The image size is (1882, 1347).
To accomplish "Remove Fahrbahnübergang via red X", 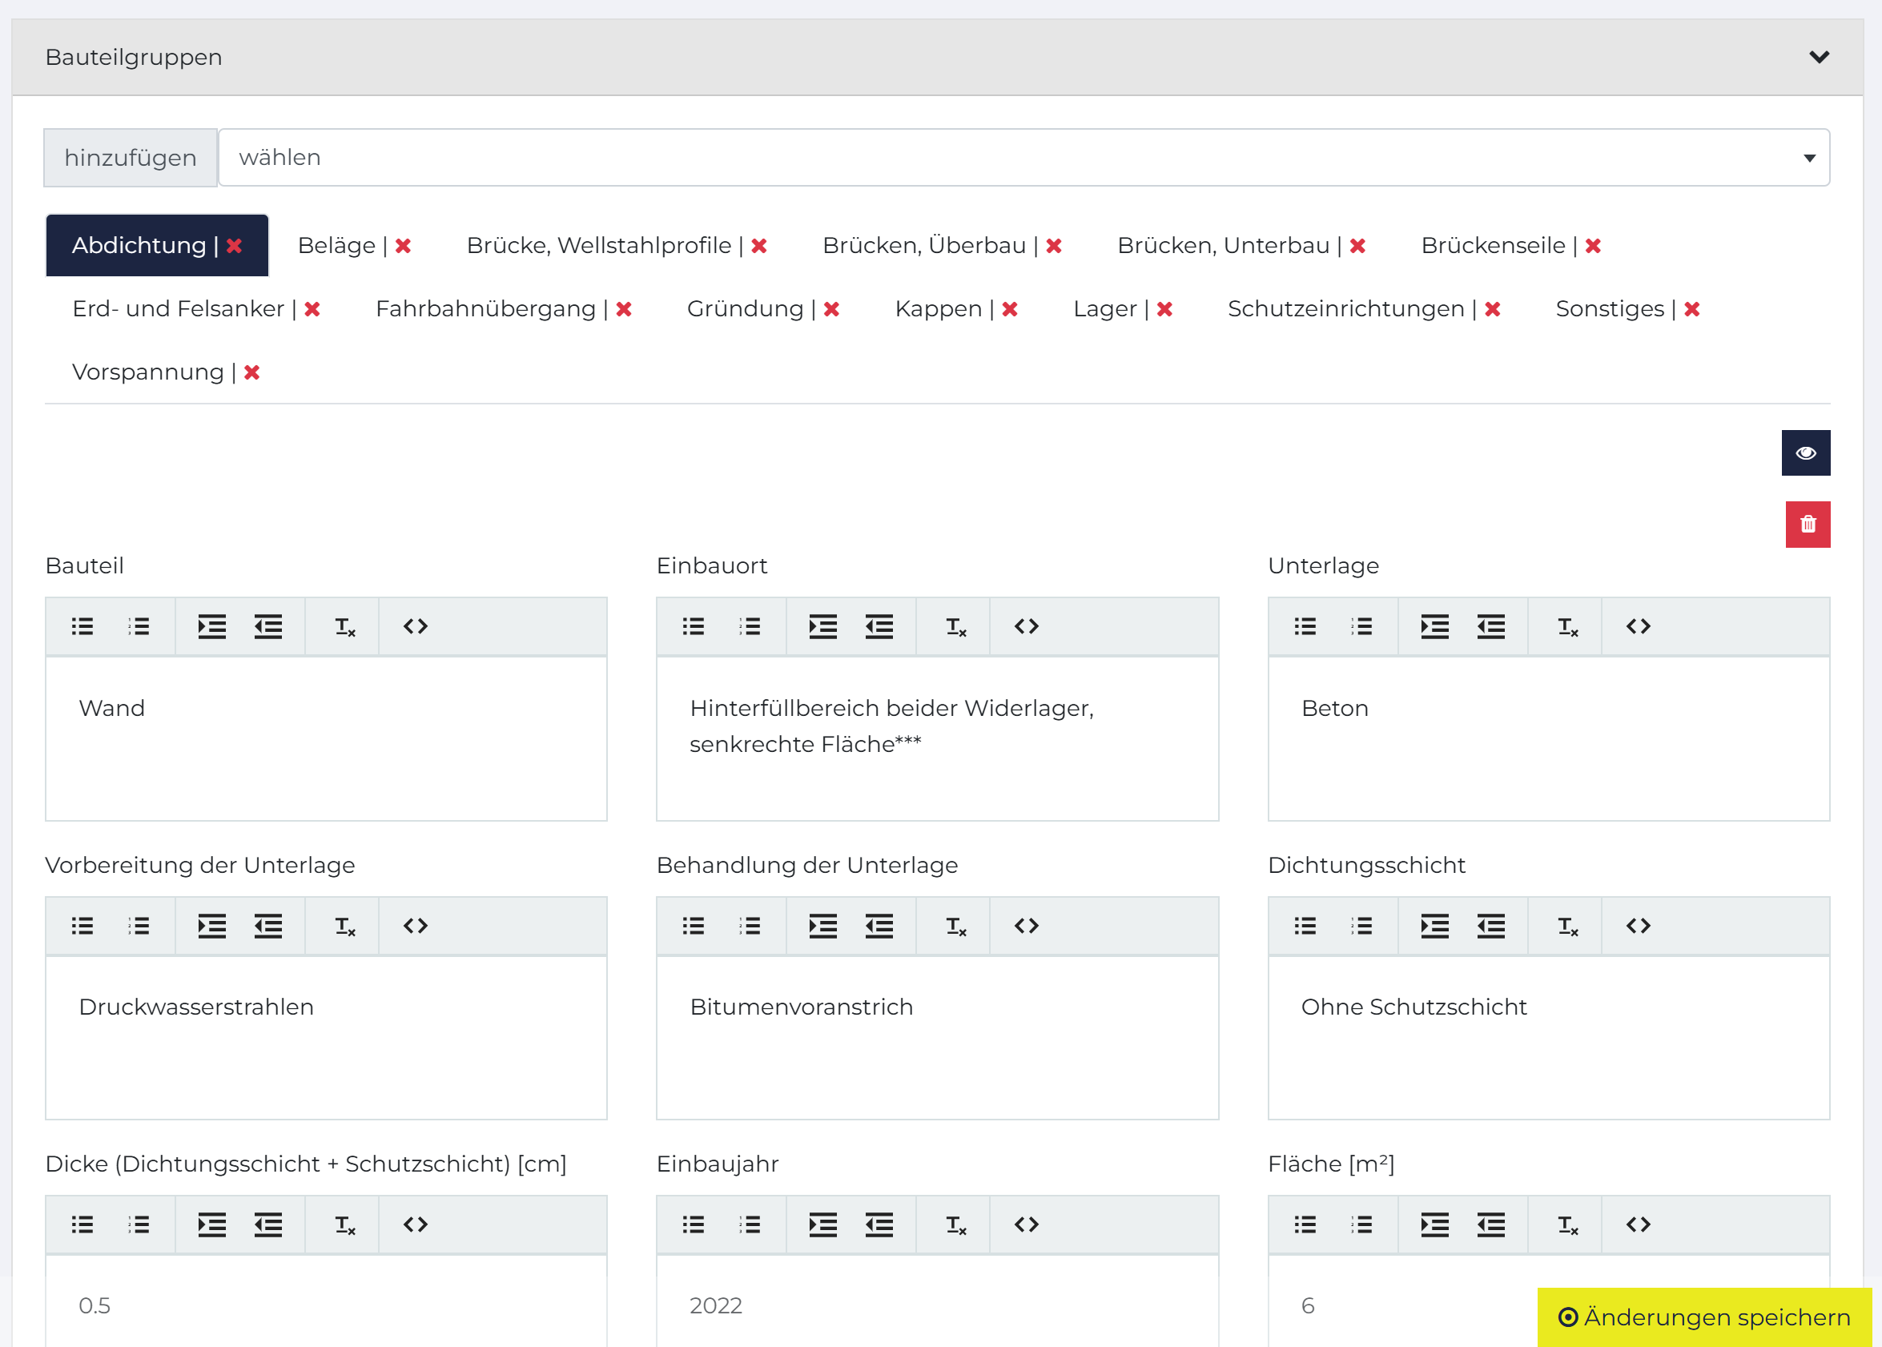I will 625,308.
